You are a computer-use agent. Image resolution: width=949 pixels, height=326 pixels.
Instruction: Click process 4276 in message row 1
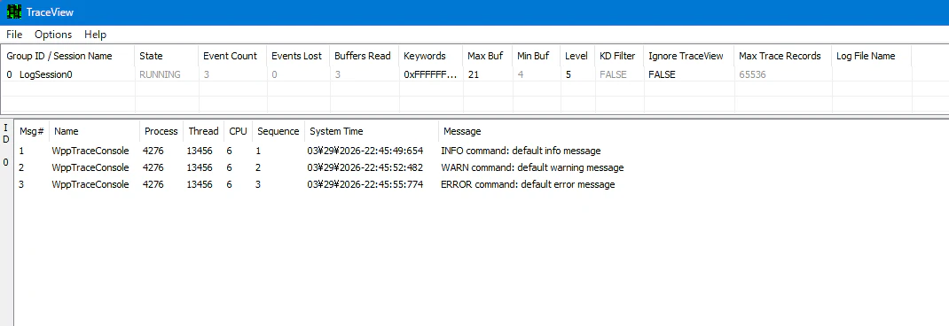(153, 151)
